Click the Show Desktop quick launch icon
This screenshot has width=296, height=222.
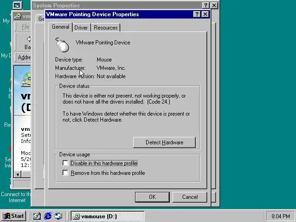[x=37, y=216]
